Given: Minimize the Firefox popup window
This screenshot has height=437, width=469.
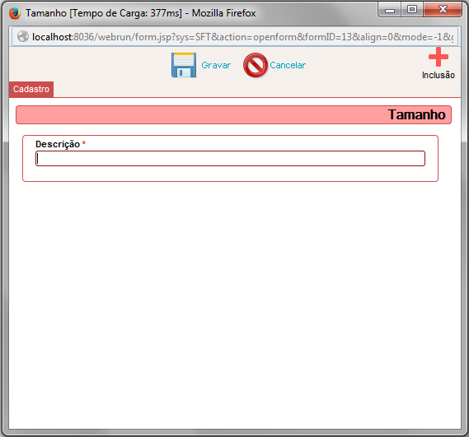Looking at the screenshot, I should click(389, 10).
